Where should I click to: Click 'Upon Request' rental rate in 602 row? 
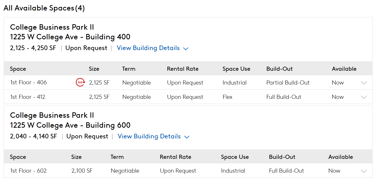click(x=178, y=171)
